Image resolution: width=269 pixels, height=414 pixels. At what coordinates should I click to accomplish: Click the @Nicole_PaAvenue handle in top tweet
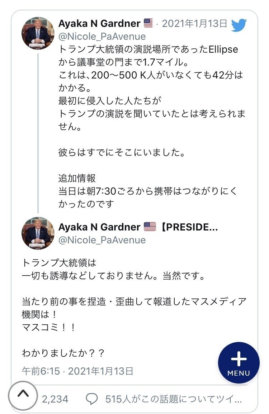[102, 37]
